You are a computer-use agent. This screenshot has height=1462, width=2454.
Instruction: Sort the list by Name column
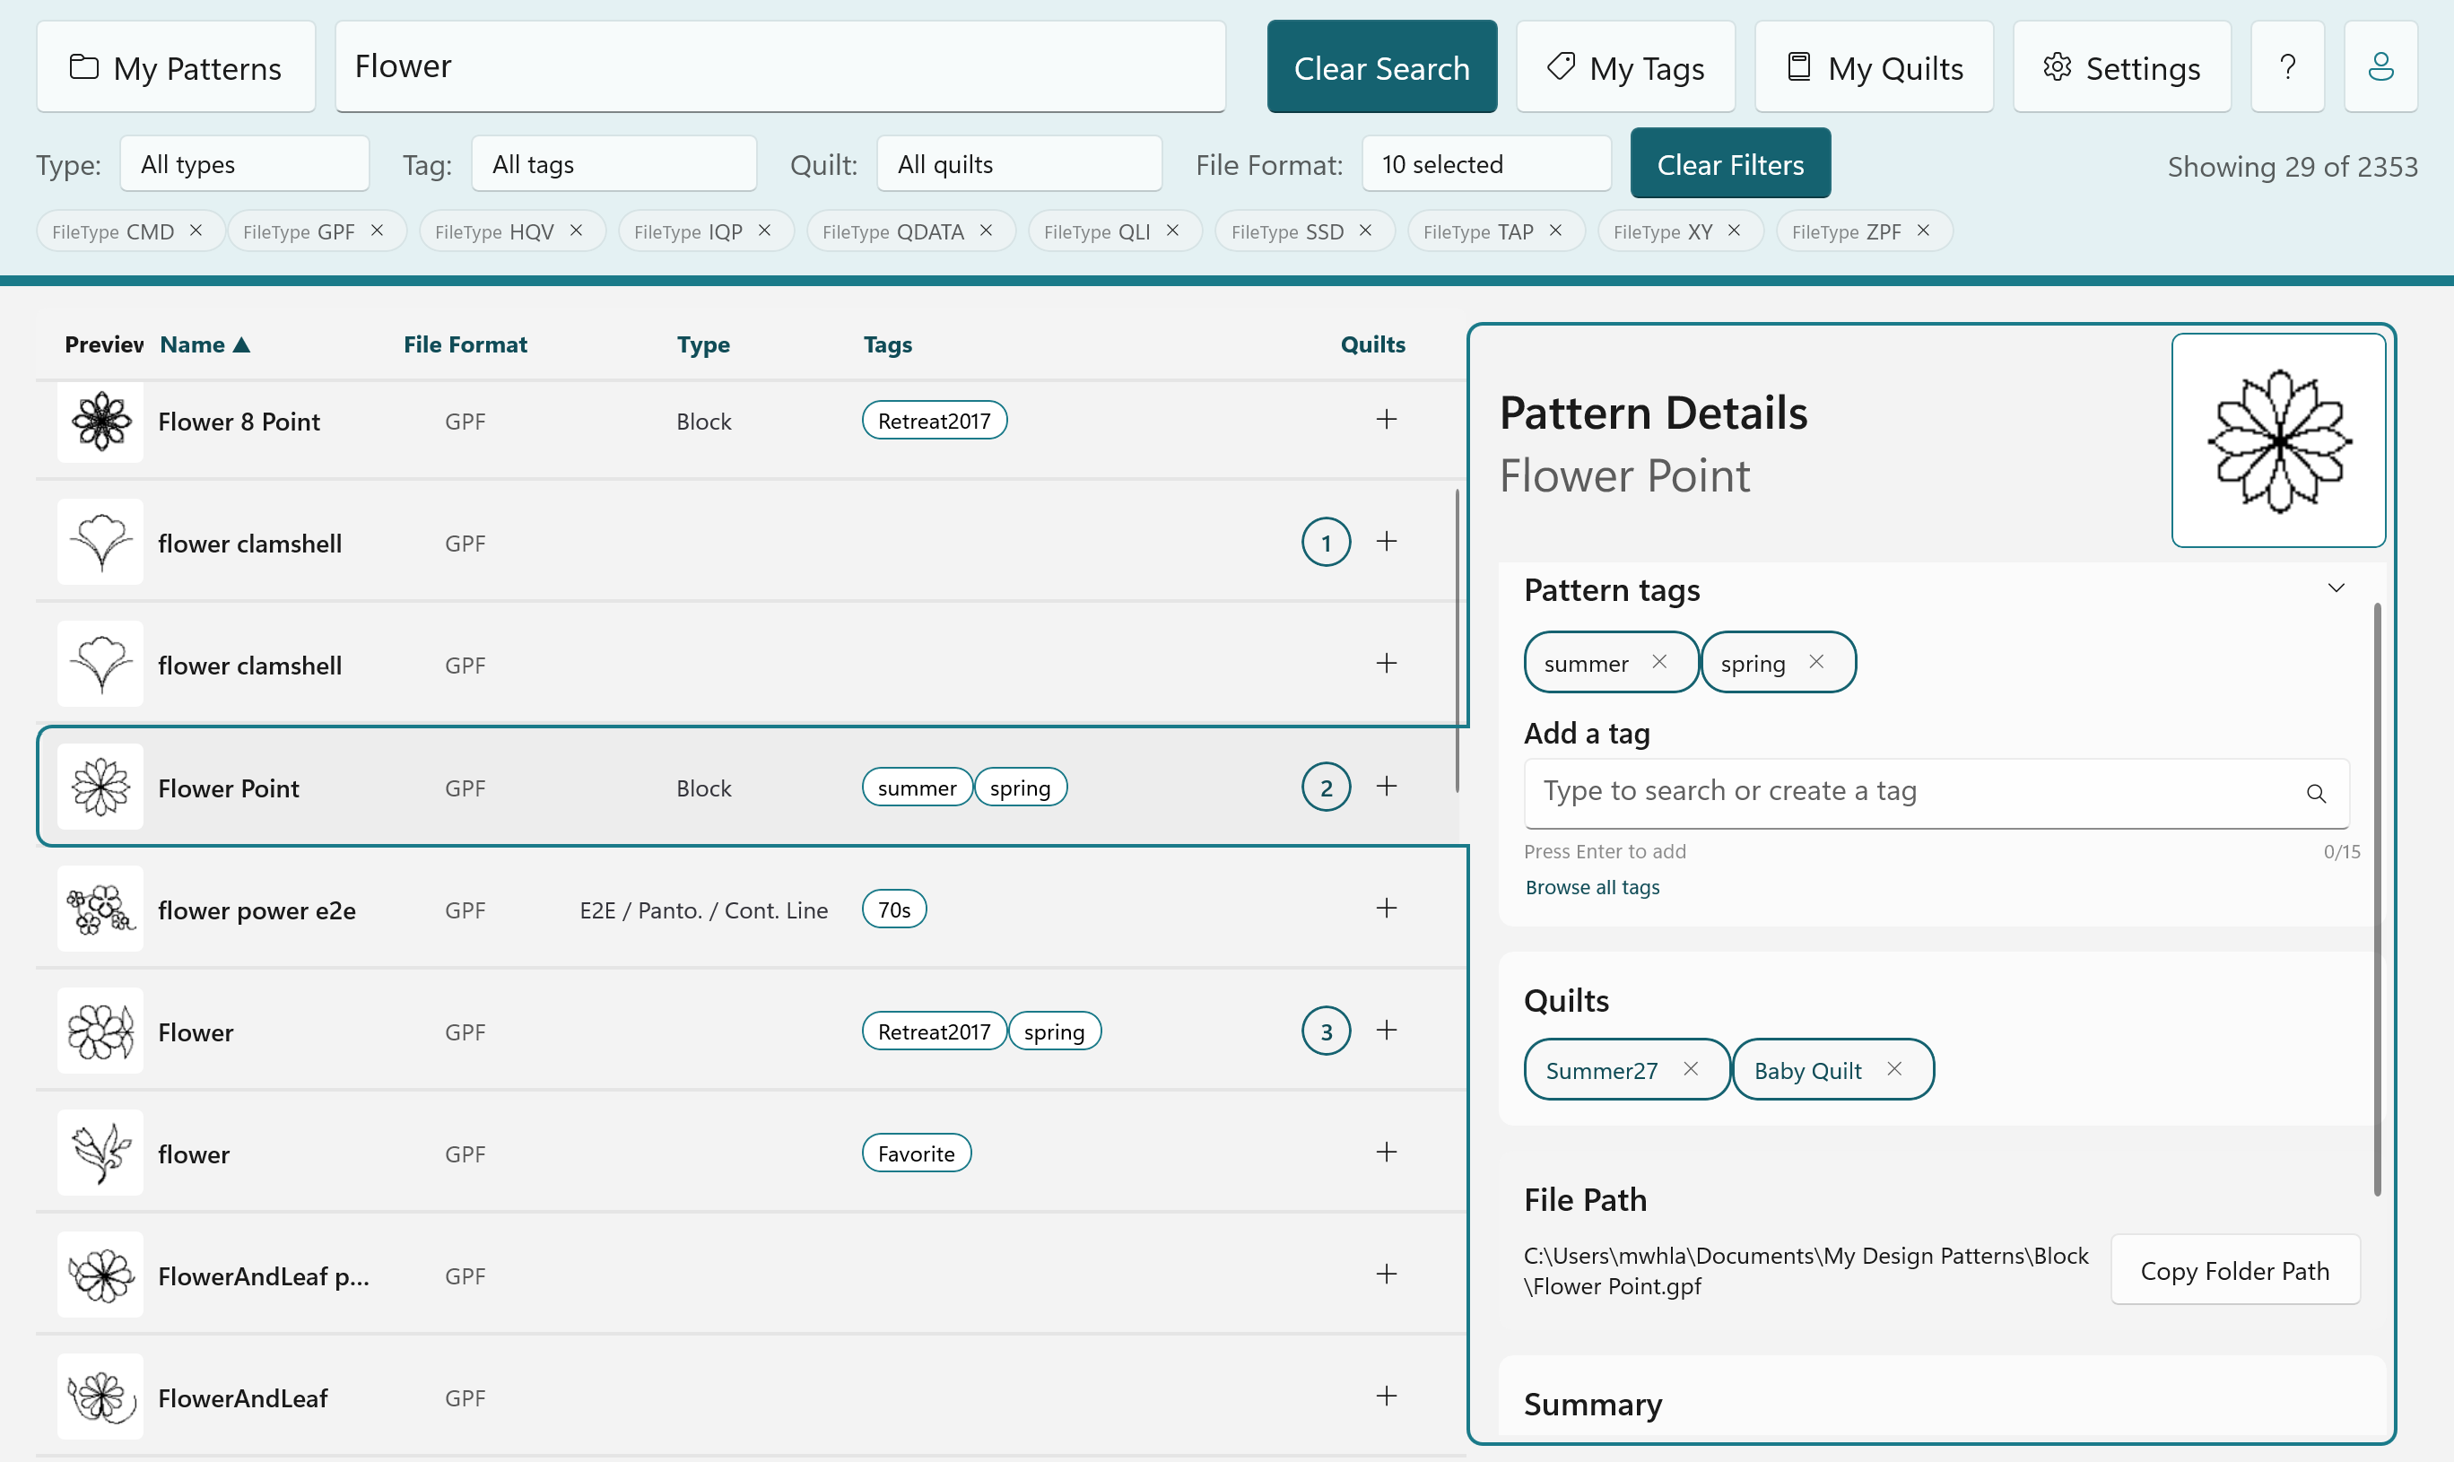click(x=204, y=344)
